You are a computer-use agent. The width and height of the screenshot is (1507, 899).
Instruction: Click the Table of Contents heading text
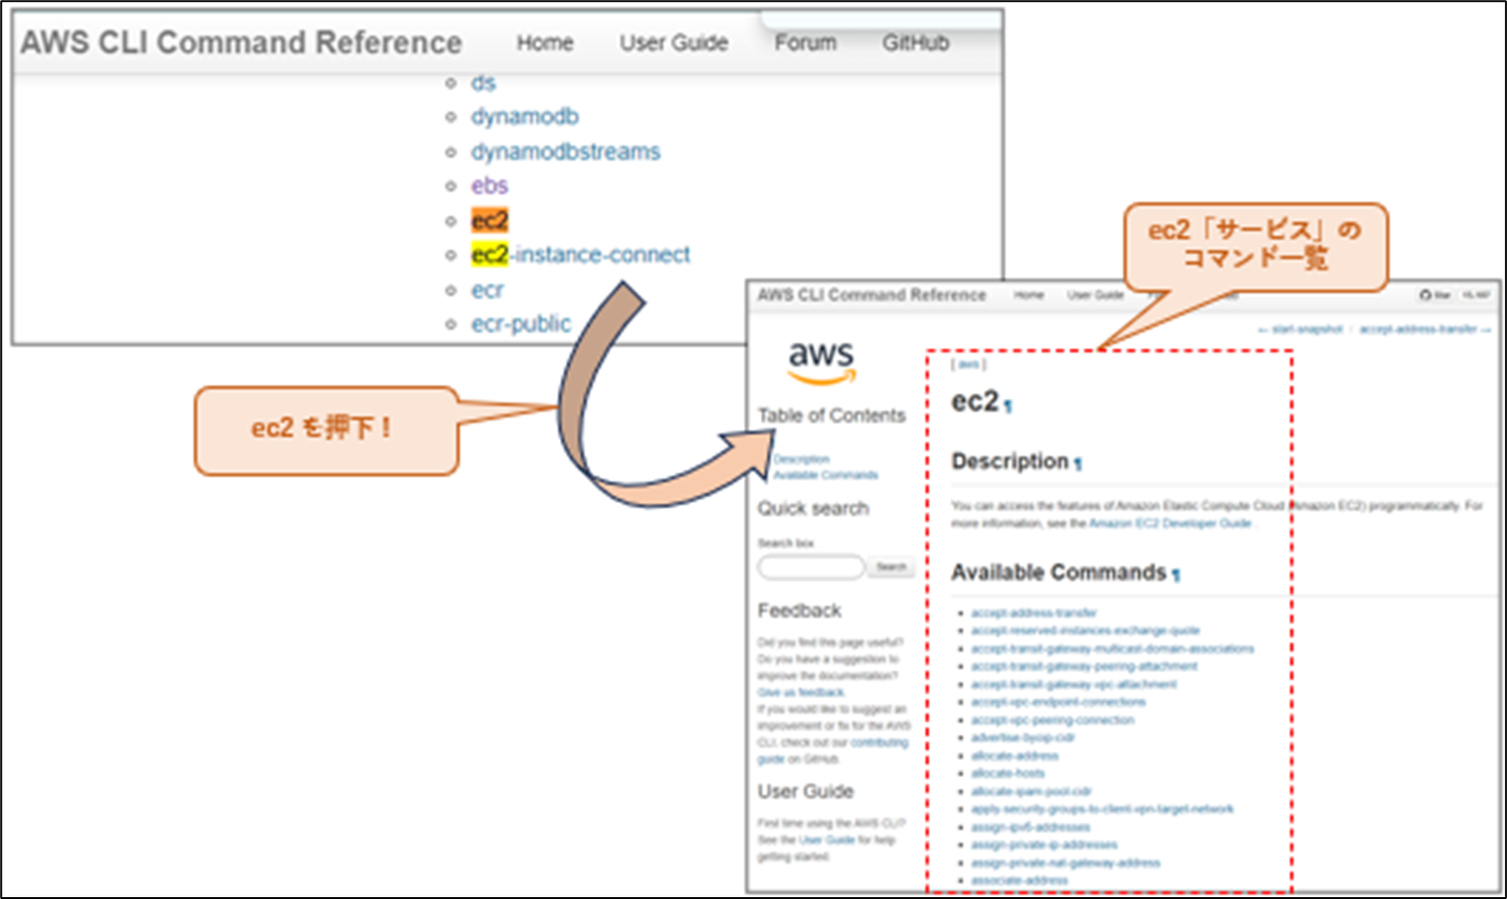coord(832,416)
